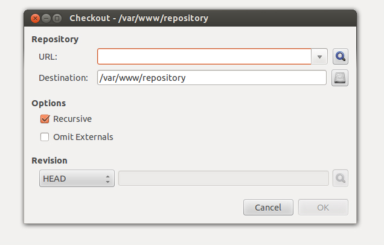Click the Repository section heading
This screenshot has width=384, height=245.
(x=55, y=39)
